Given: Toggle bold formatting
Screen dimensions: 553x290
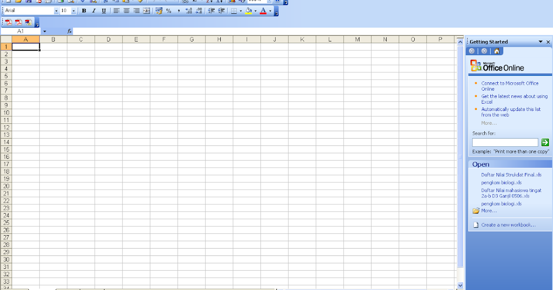Looking at the screenshot, I should click(83, 11).
